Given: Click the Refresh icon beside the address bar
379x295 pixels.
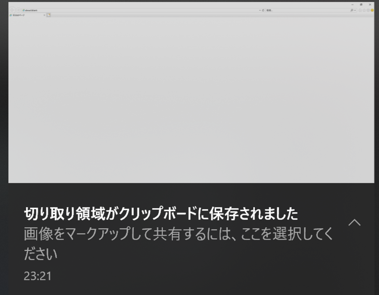Looking at the screenshot, I should 263,10.
